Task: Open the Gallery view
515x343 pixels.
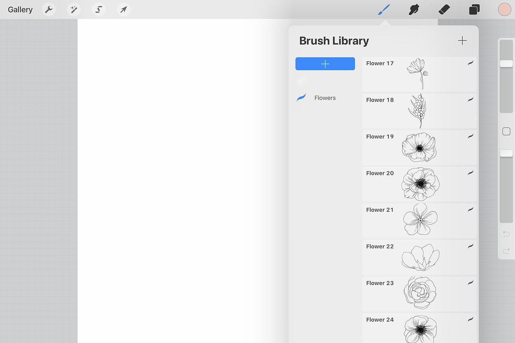Action: pos(20,9)
